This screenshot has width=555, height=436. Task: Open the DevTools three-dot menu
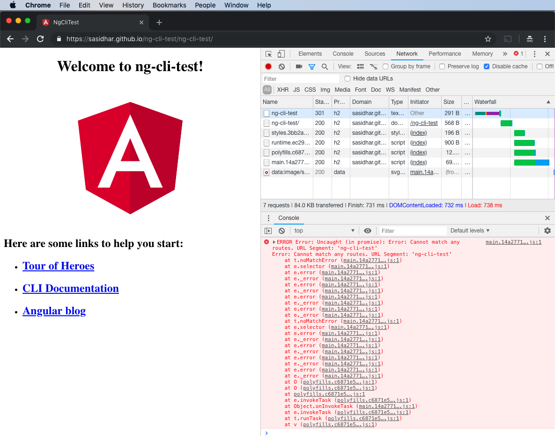(534, 54)
